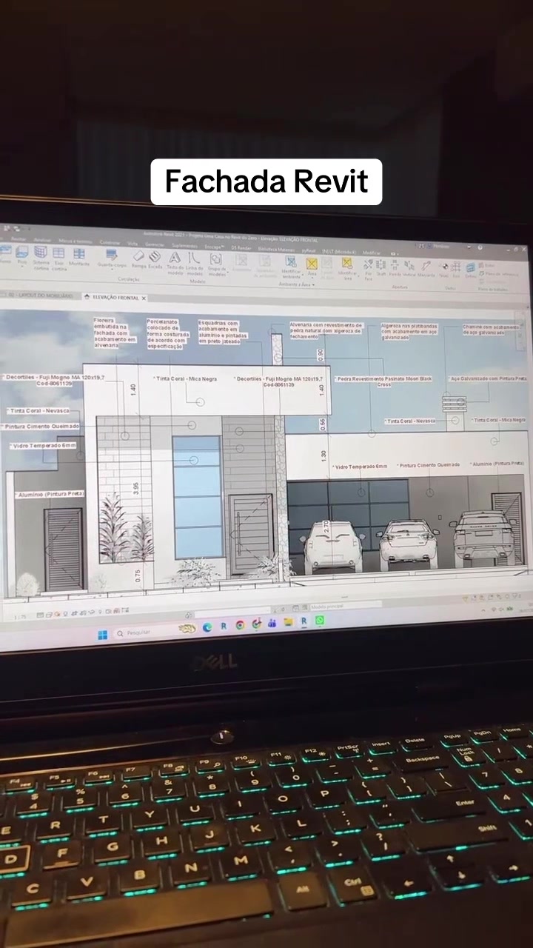
Task: Select the Vertical opening tool
Action: (409, 268)
